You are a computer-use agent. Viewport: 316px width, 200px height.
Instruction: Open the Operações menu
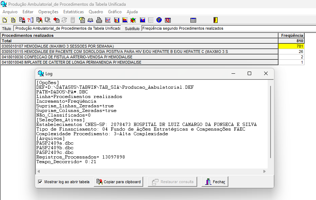pos(48,12)
